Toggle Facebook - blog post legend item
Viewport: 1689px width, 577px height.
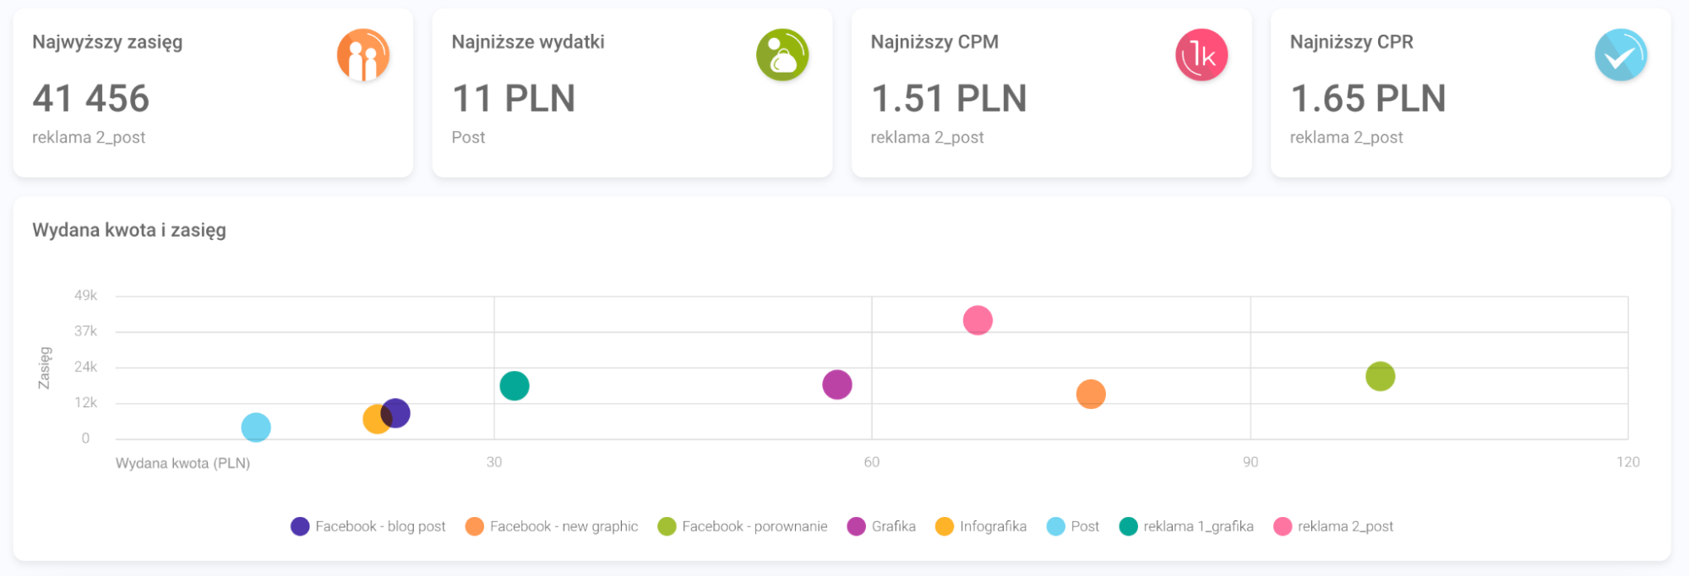coord(368,526)
